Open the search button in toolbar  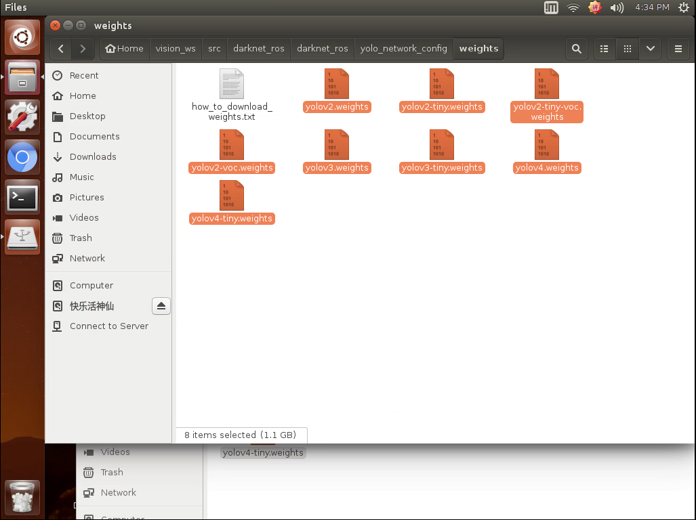point(576,49)
